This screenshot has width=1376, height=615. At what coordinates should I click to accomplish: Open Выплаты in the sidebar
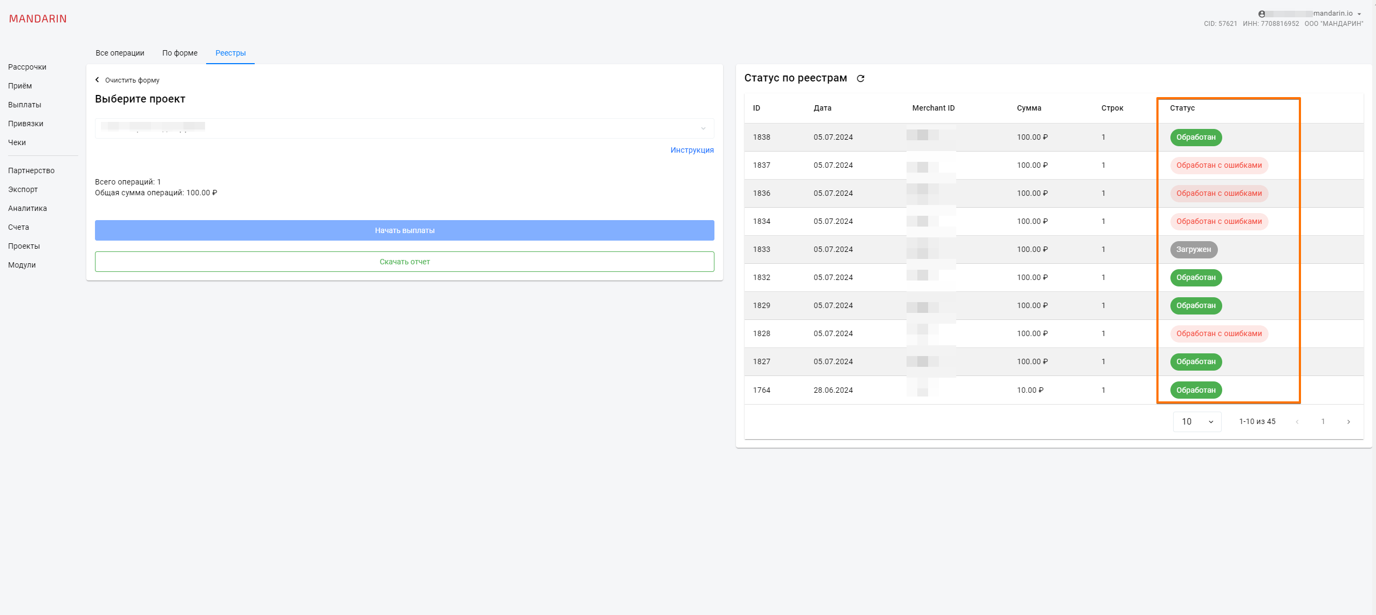click(25, 105)
